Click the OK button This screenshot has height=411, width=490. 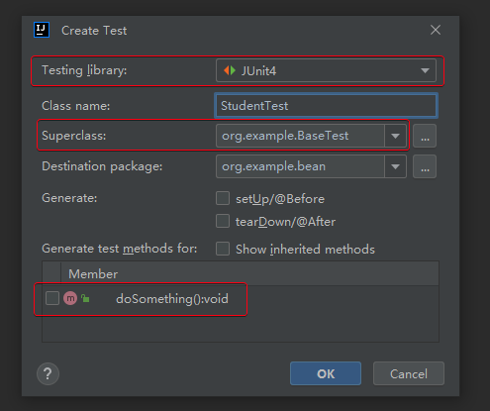(326, 373)
